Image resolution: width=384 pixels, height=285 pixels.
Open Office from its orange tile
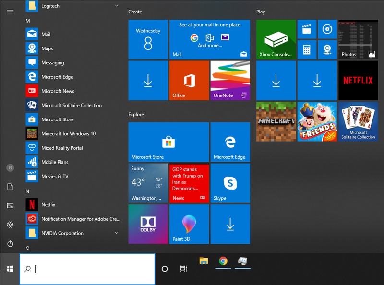tap(189, 80)
